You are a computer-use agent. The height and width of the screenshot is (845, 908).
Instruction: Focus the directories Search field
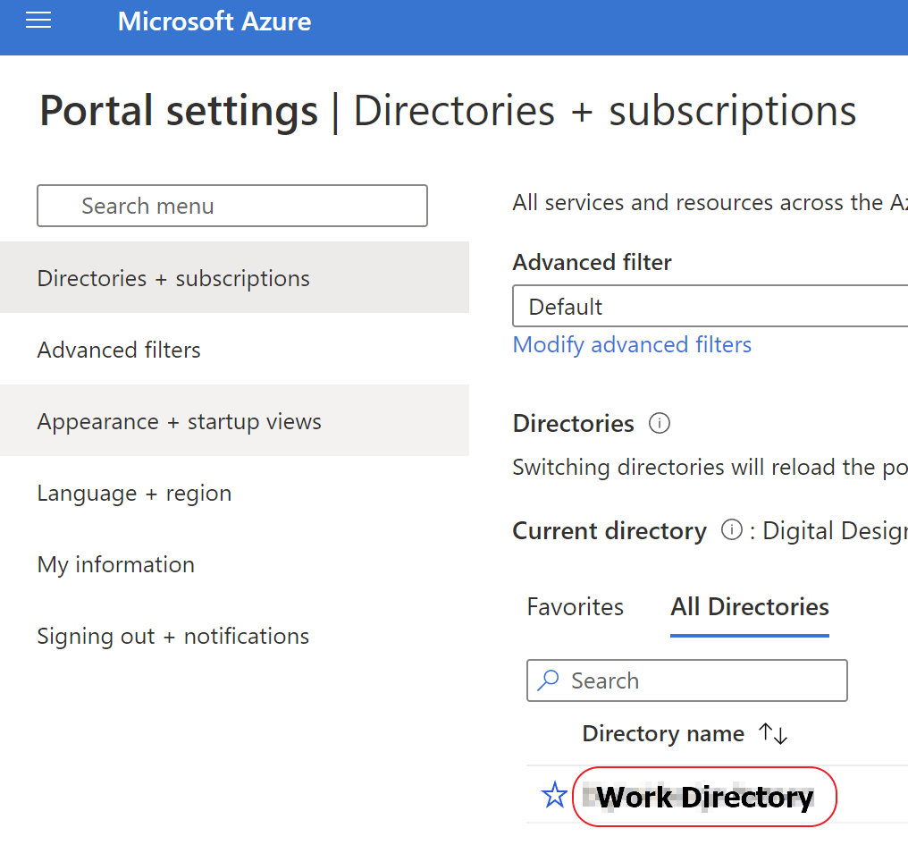tap(686, 680)
